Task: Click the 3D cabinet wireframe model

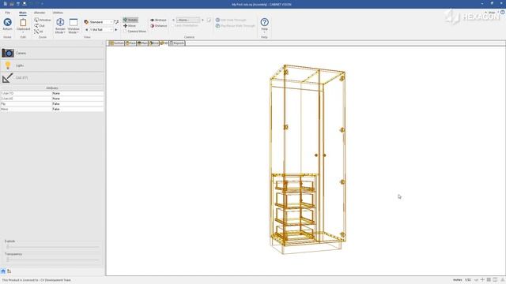Action: 308,159
